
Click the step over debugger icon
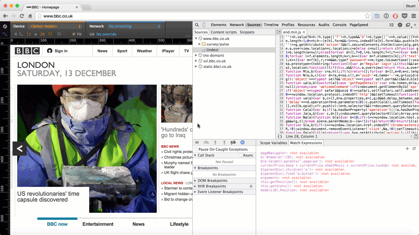[x=206, y=143]
